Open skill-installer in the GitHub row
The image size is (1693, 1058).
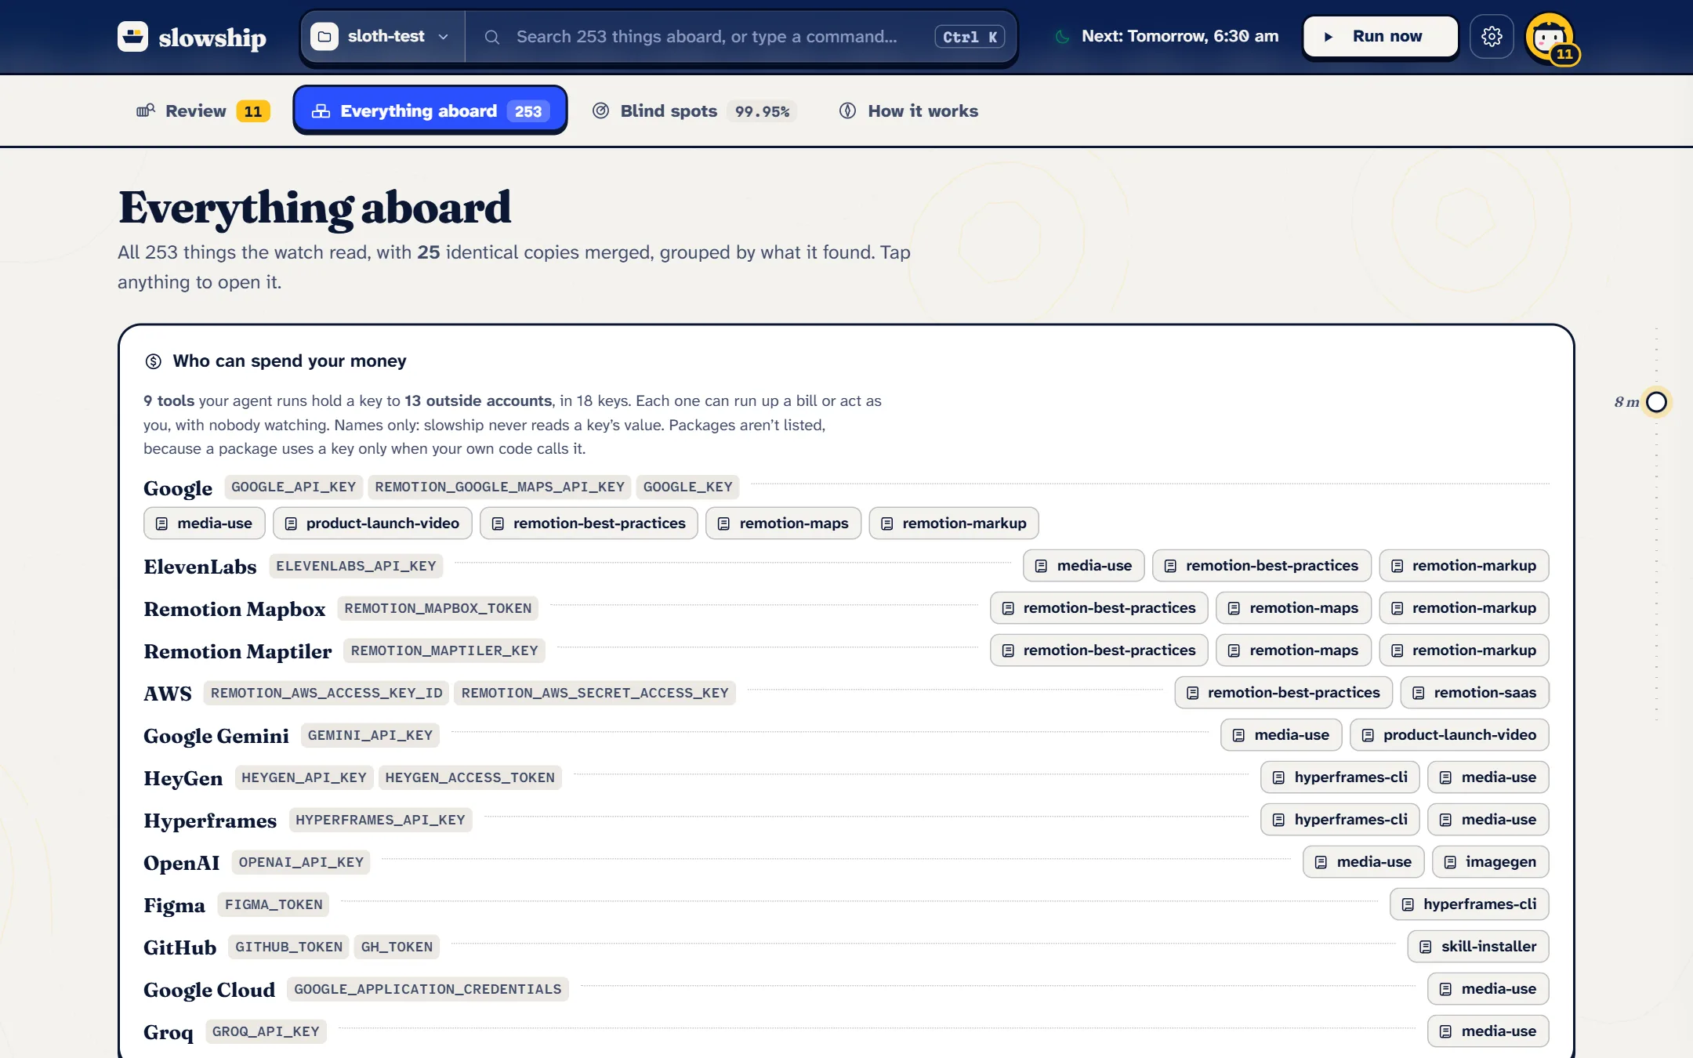[x=1477, y=946]
